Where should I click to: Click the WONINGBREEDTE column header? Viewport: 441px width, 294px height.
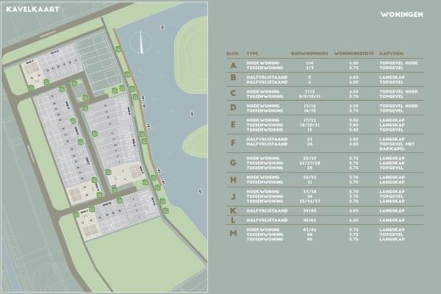point(356,54)
